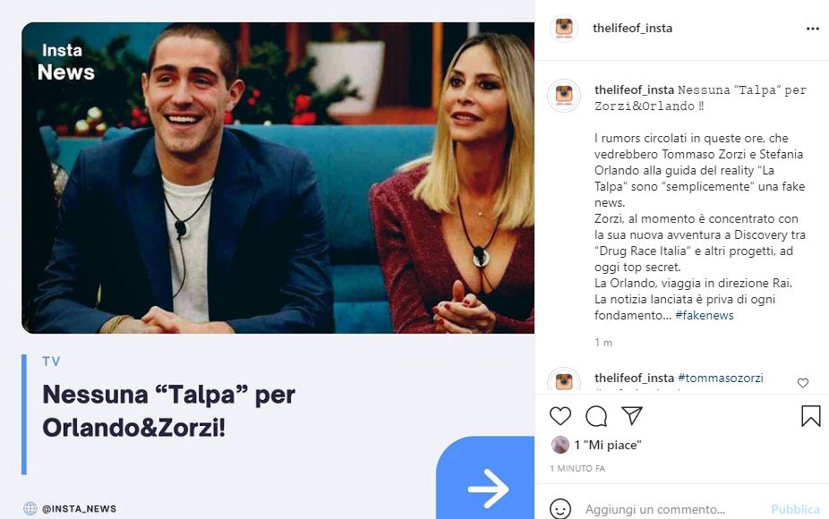The image size is (829, 519).
Task: Open the caption author's avatar icon
Action: 564,96
